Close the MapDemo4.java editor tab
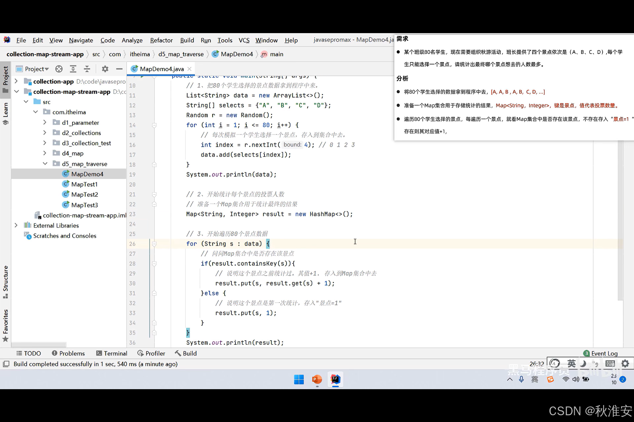 tap(190, 69)
